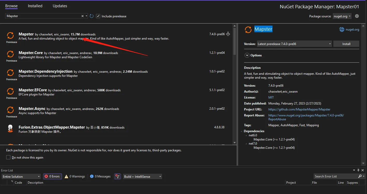Click the globe icon beside nuget.org

point(342,29)
